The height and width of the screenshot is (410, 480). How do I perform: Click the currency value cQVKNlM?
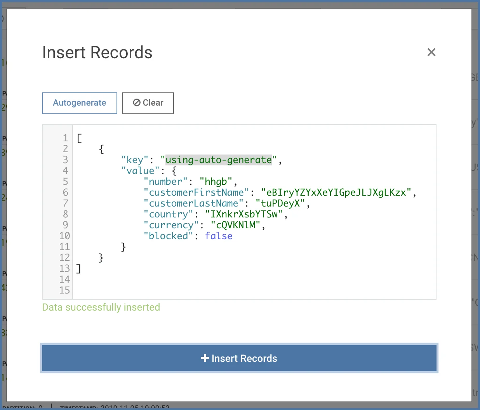[236, 225]
